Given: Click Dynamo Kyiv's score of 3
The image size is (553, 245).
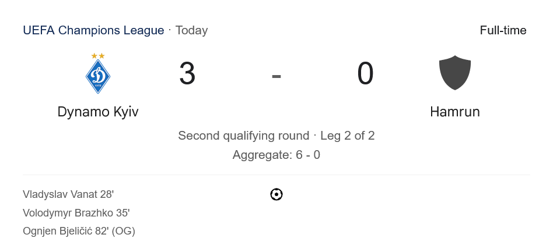Looking at the screenshot, I should (187, 74).
